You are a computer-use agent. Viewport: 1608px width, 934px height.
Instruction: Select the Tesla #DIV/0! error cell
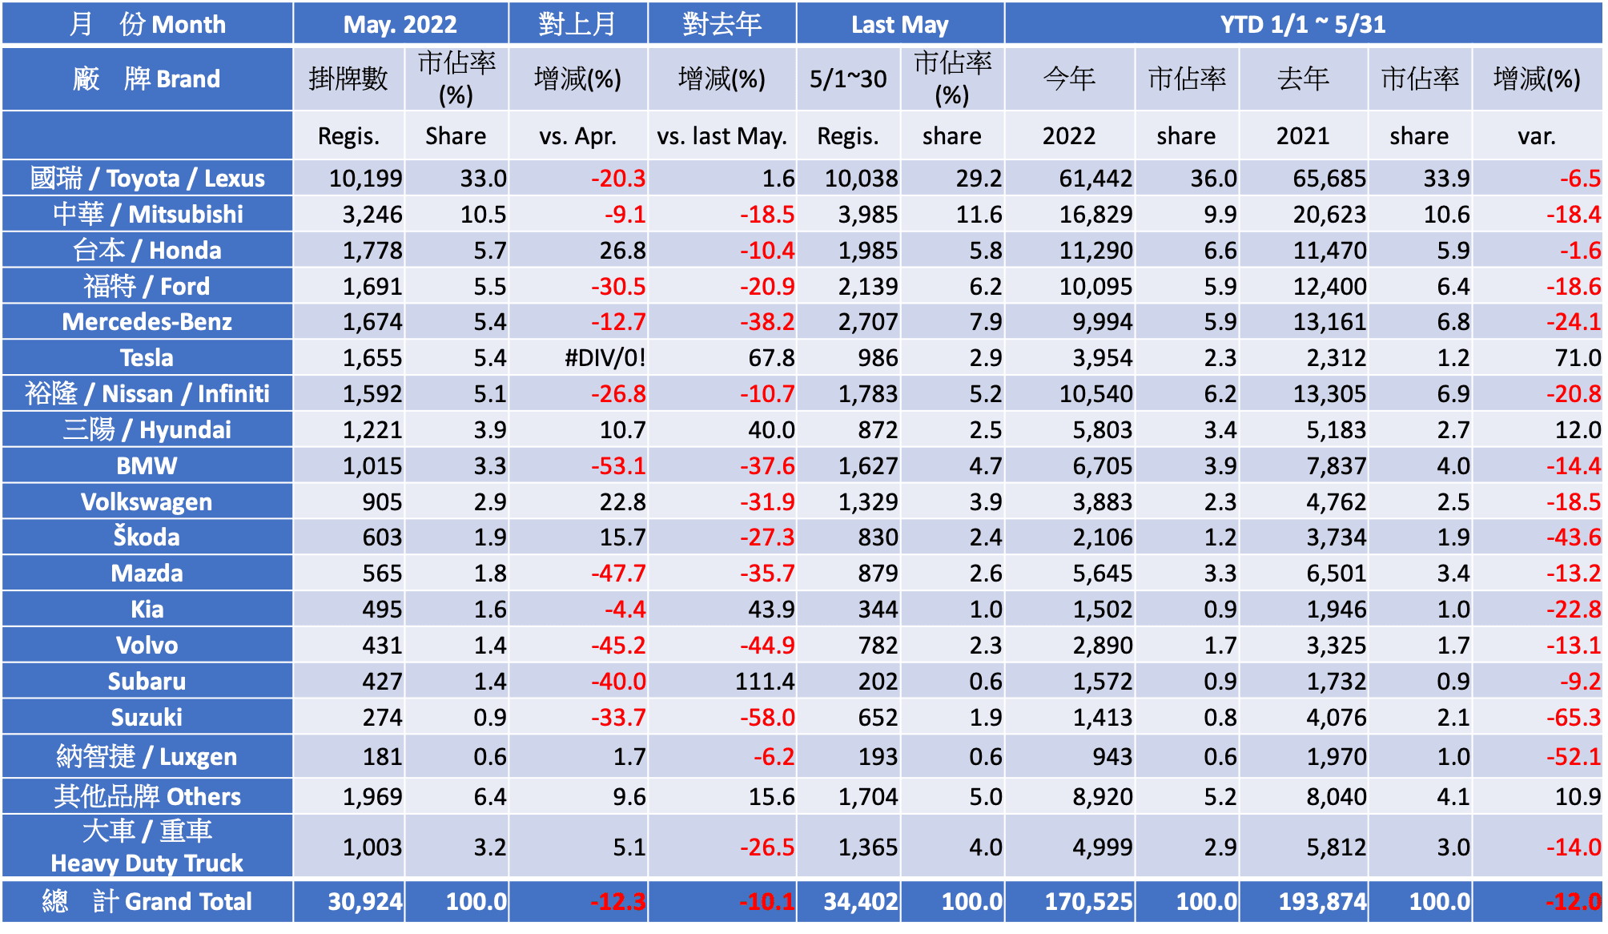click(578, 357)
